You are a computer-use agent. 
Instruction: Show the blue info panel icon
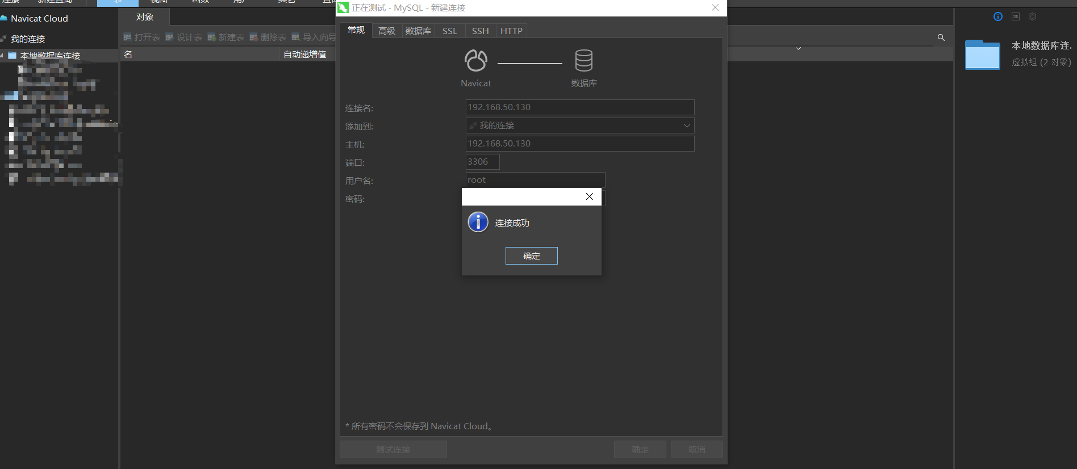pos(998,16)
